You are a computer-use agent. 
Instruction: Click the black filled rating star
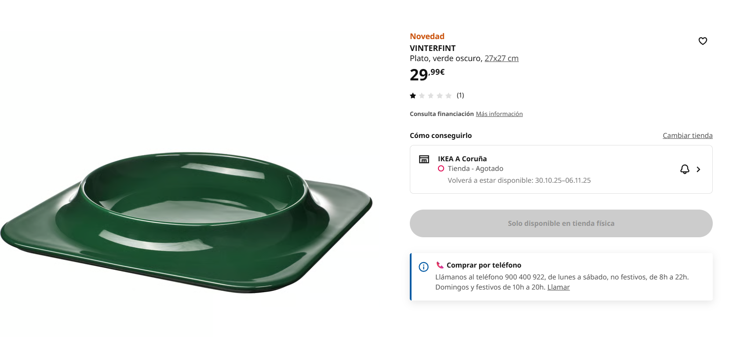[x=413, y=96]
